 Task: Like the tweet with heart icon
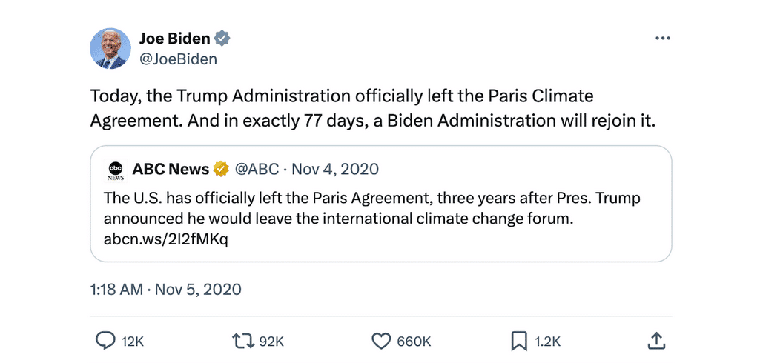380,341
